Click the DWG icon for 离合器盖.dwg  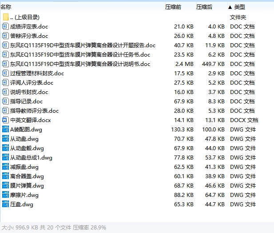[5, 176]
